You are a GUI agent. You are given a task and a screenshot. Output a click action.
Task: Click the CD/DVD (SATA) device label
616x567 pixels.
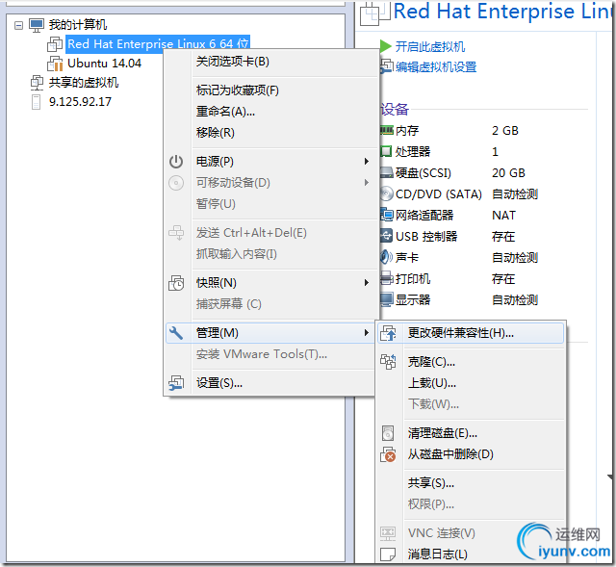click(439, 194)
